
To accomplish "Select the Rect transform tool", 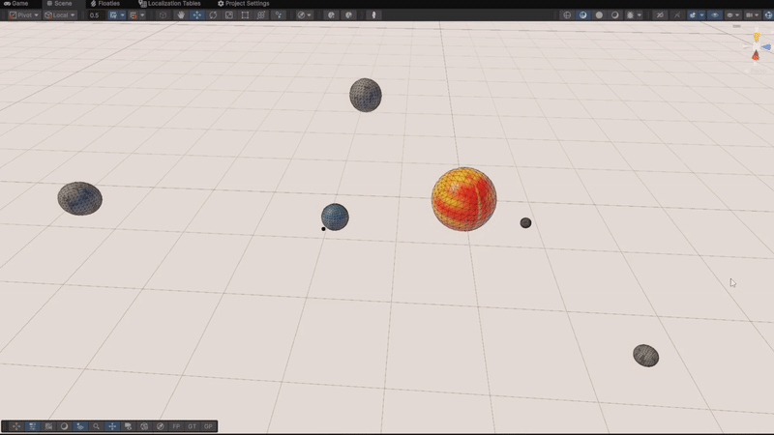I will (x=245, y=15).
